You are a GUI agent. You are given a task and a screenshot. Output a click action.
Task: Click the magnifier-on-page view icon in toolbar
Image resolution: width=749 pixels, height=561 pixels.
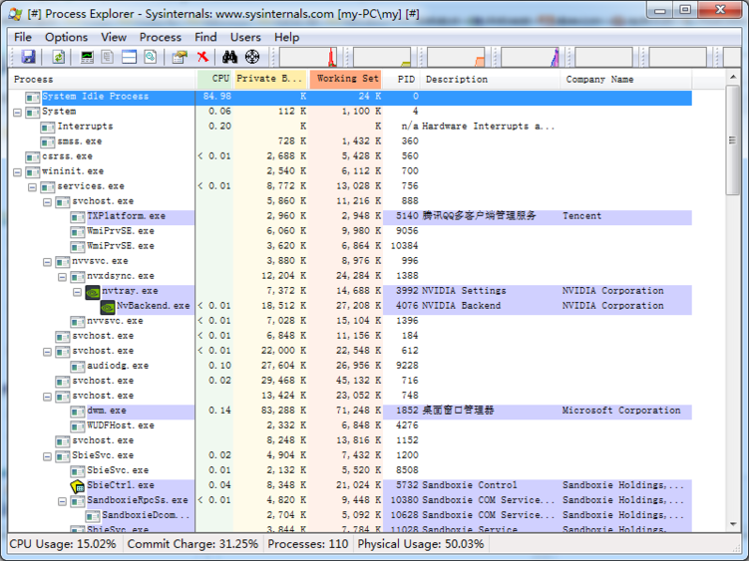(x=151, y=57)
